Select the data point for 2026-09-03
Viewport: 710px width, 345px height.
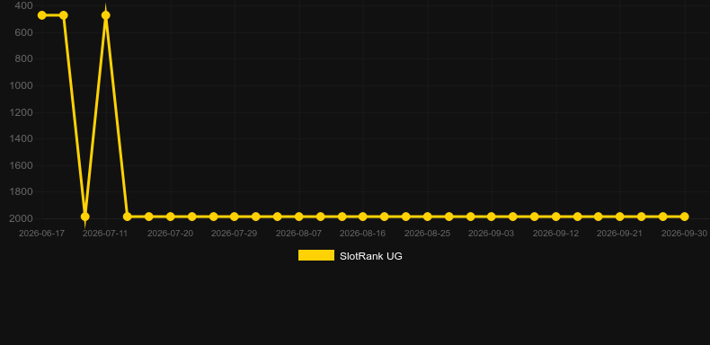pyautogui.click(x=492, y=217)
